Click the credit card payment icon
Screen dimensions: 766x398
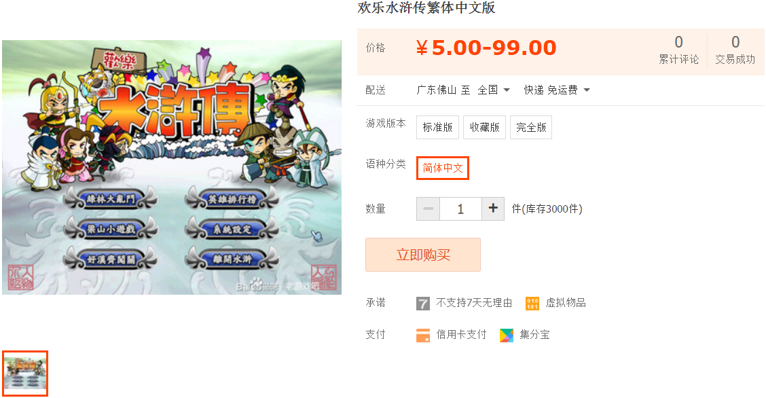click(422, 335)
